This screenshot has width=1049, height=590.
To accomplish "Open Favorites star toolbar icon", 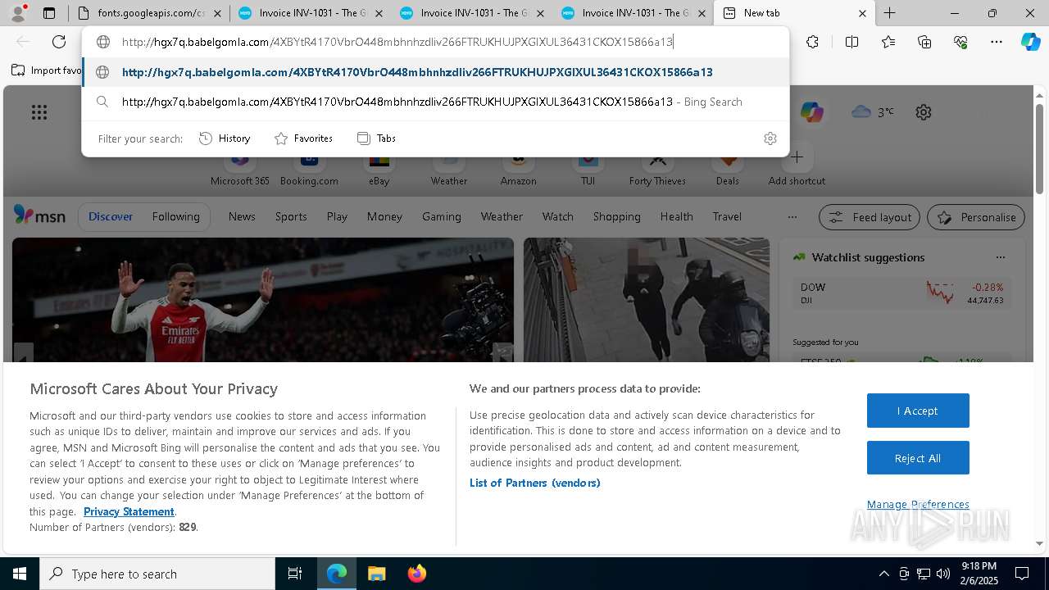I will 888,42.
